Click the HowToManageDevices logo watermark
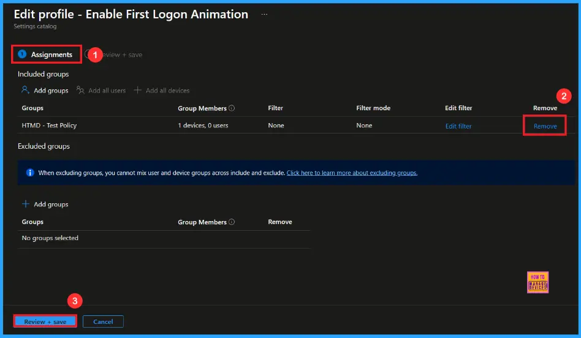 537,282
